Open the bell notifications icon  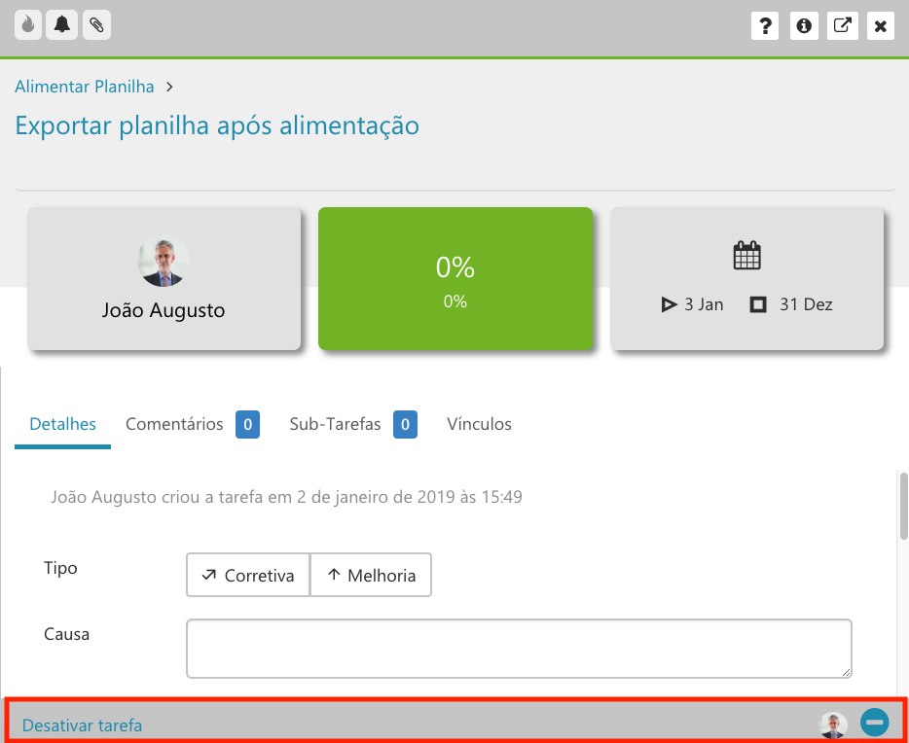tap(61, 25)
